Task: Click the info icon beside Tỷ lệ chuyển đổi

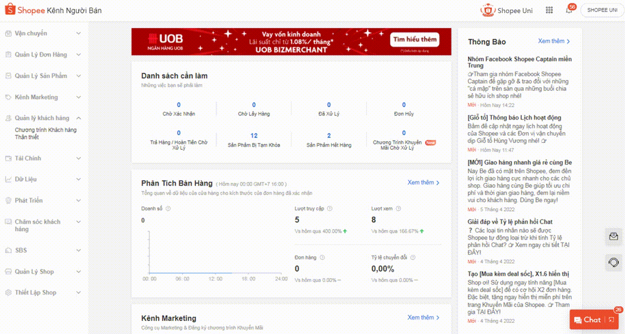Action: [x=412, y=257]
